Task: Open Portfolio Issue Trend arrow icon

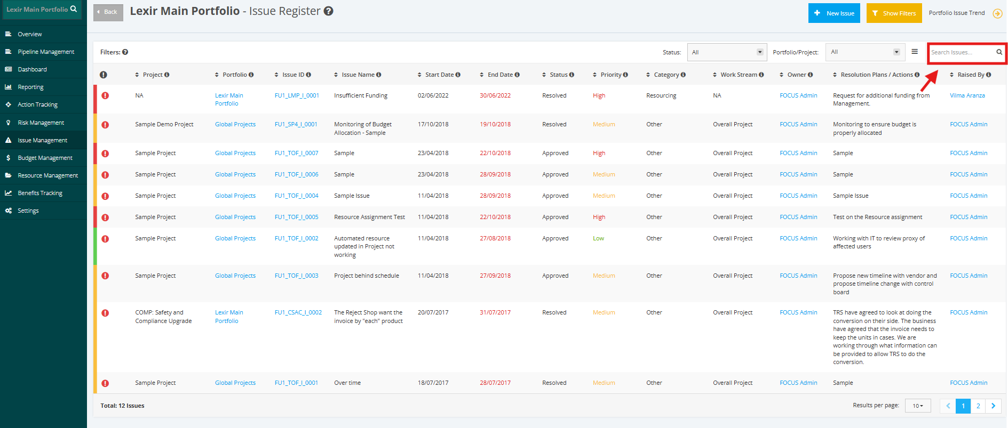Action: coord(997,13)
